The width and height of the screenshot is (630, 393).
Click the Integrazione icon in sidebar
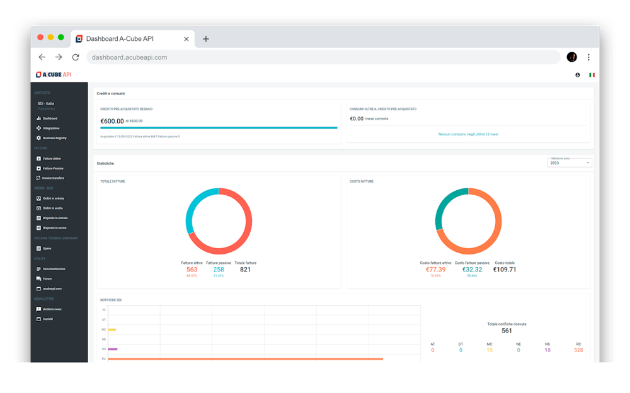(38, 128)
